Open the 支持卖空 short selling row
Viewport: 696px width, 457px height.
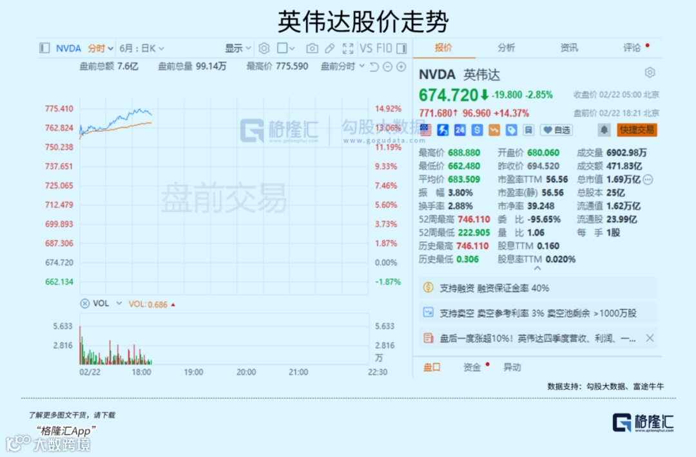tap(537, 313)
